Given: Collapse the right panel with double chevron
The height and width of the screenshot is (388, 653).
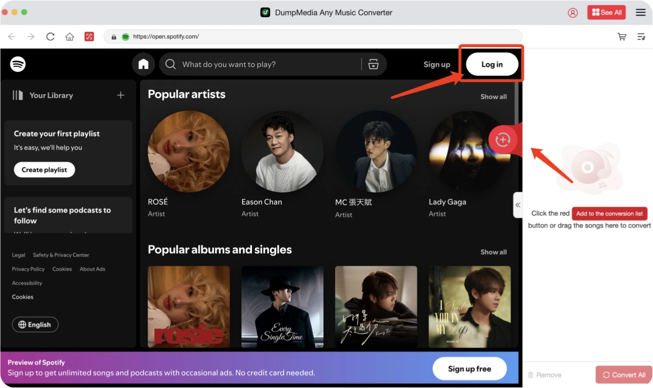Looking at the screenshot, I should point(518,205).
